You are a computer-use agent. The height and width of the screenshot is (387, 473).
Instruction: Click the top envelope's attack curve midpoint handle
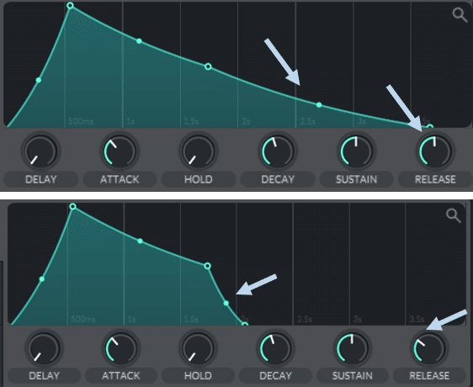[x=39, y=80]
